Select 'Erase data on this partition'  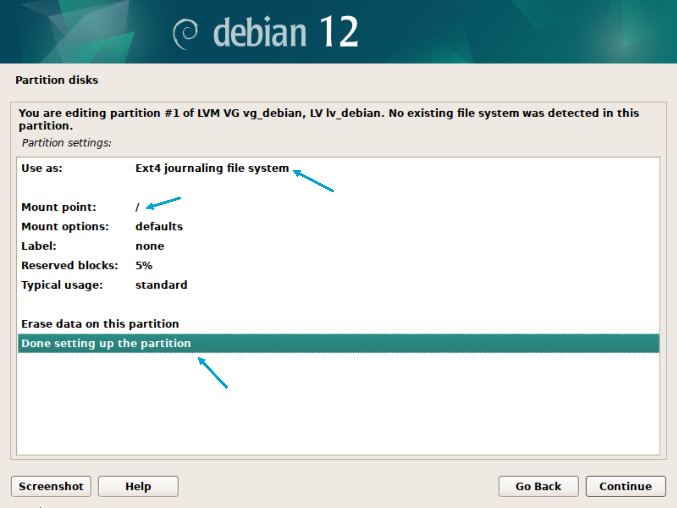[100, 324]
